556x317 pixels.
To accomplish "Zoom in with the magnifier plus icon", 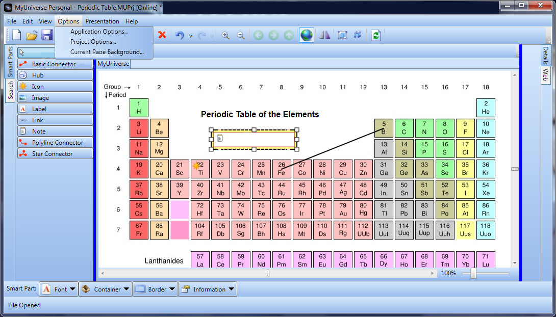I will click(225, 35).
